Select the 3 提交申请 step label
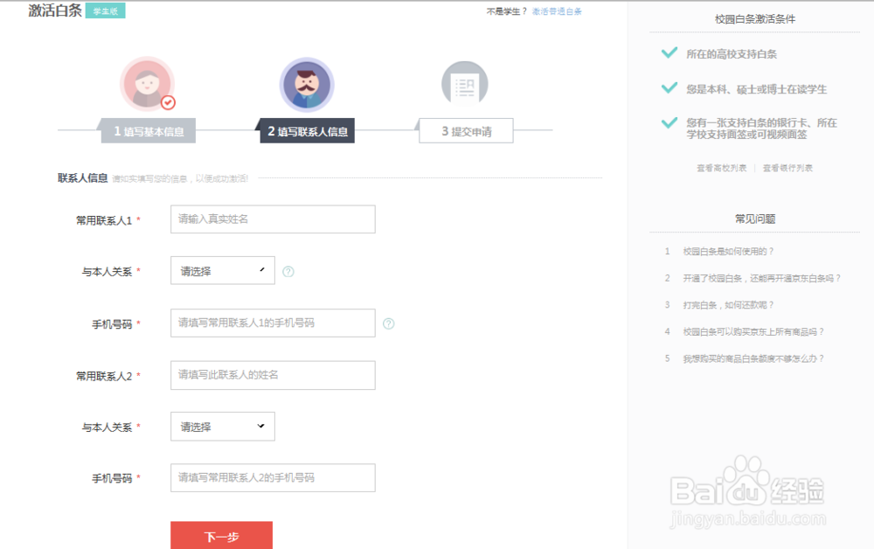 coord(465,131)
